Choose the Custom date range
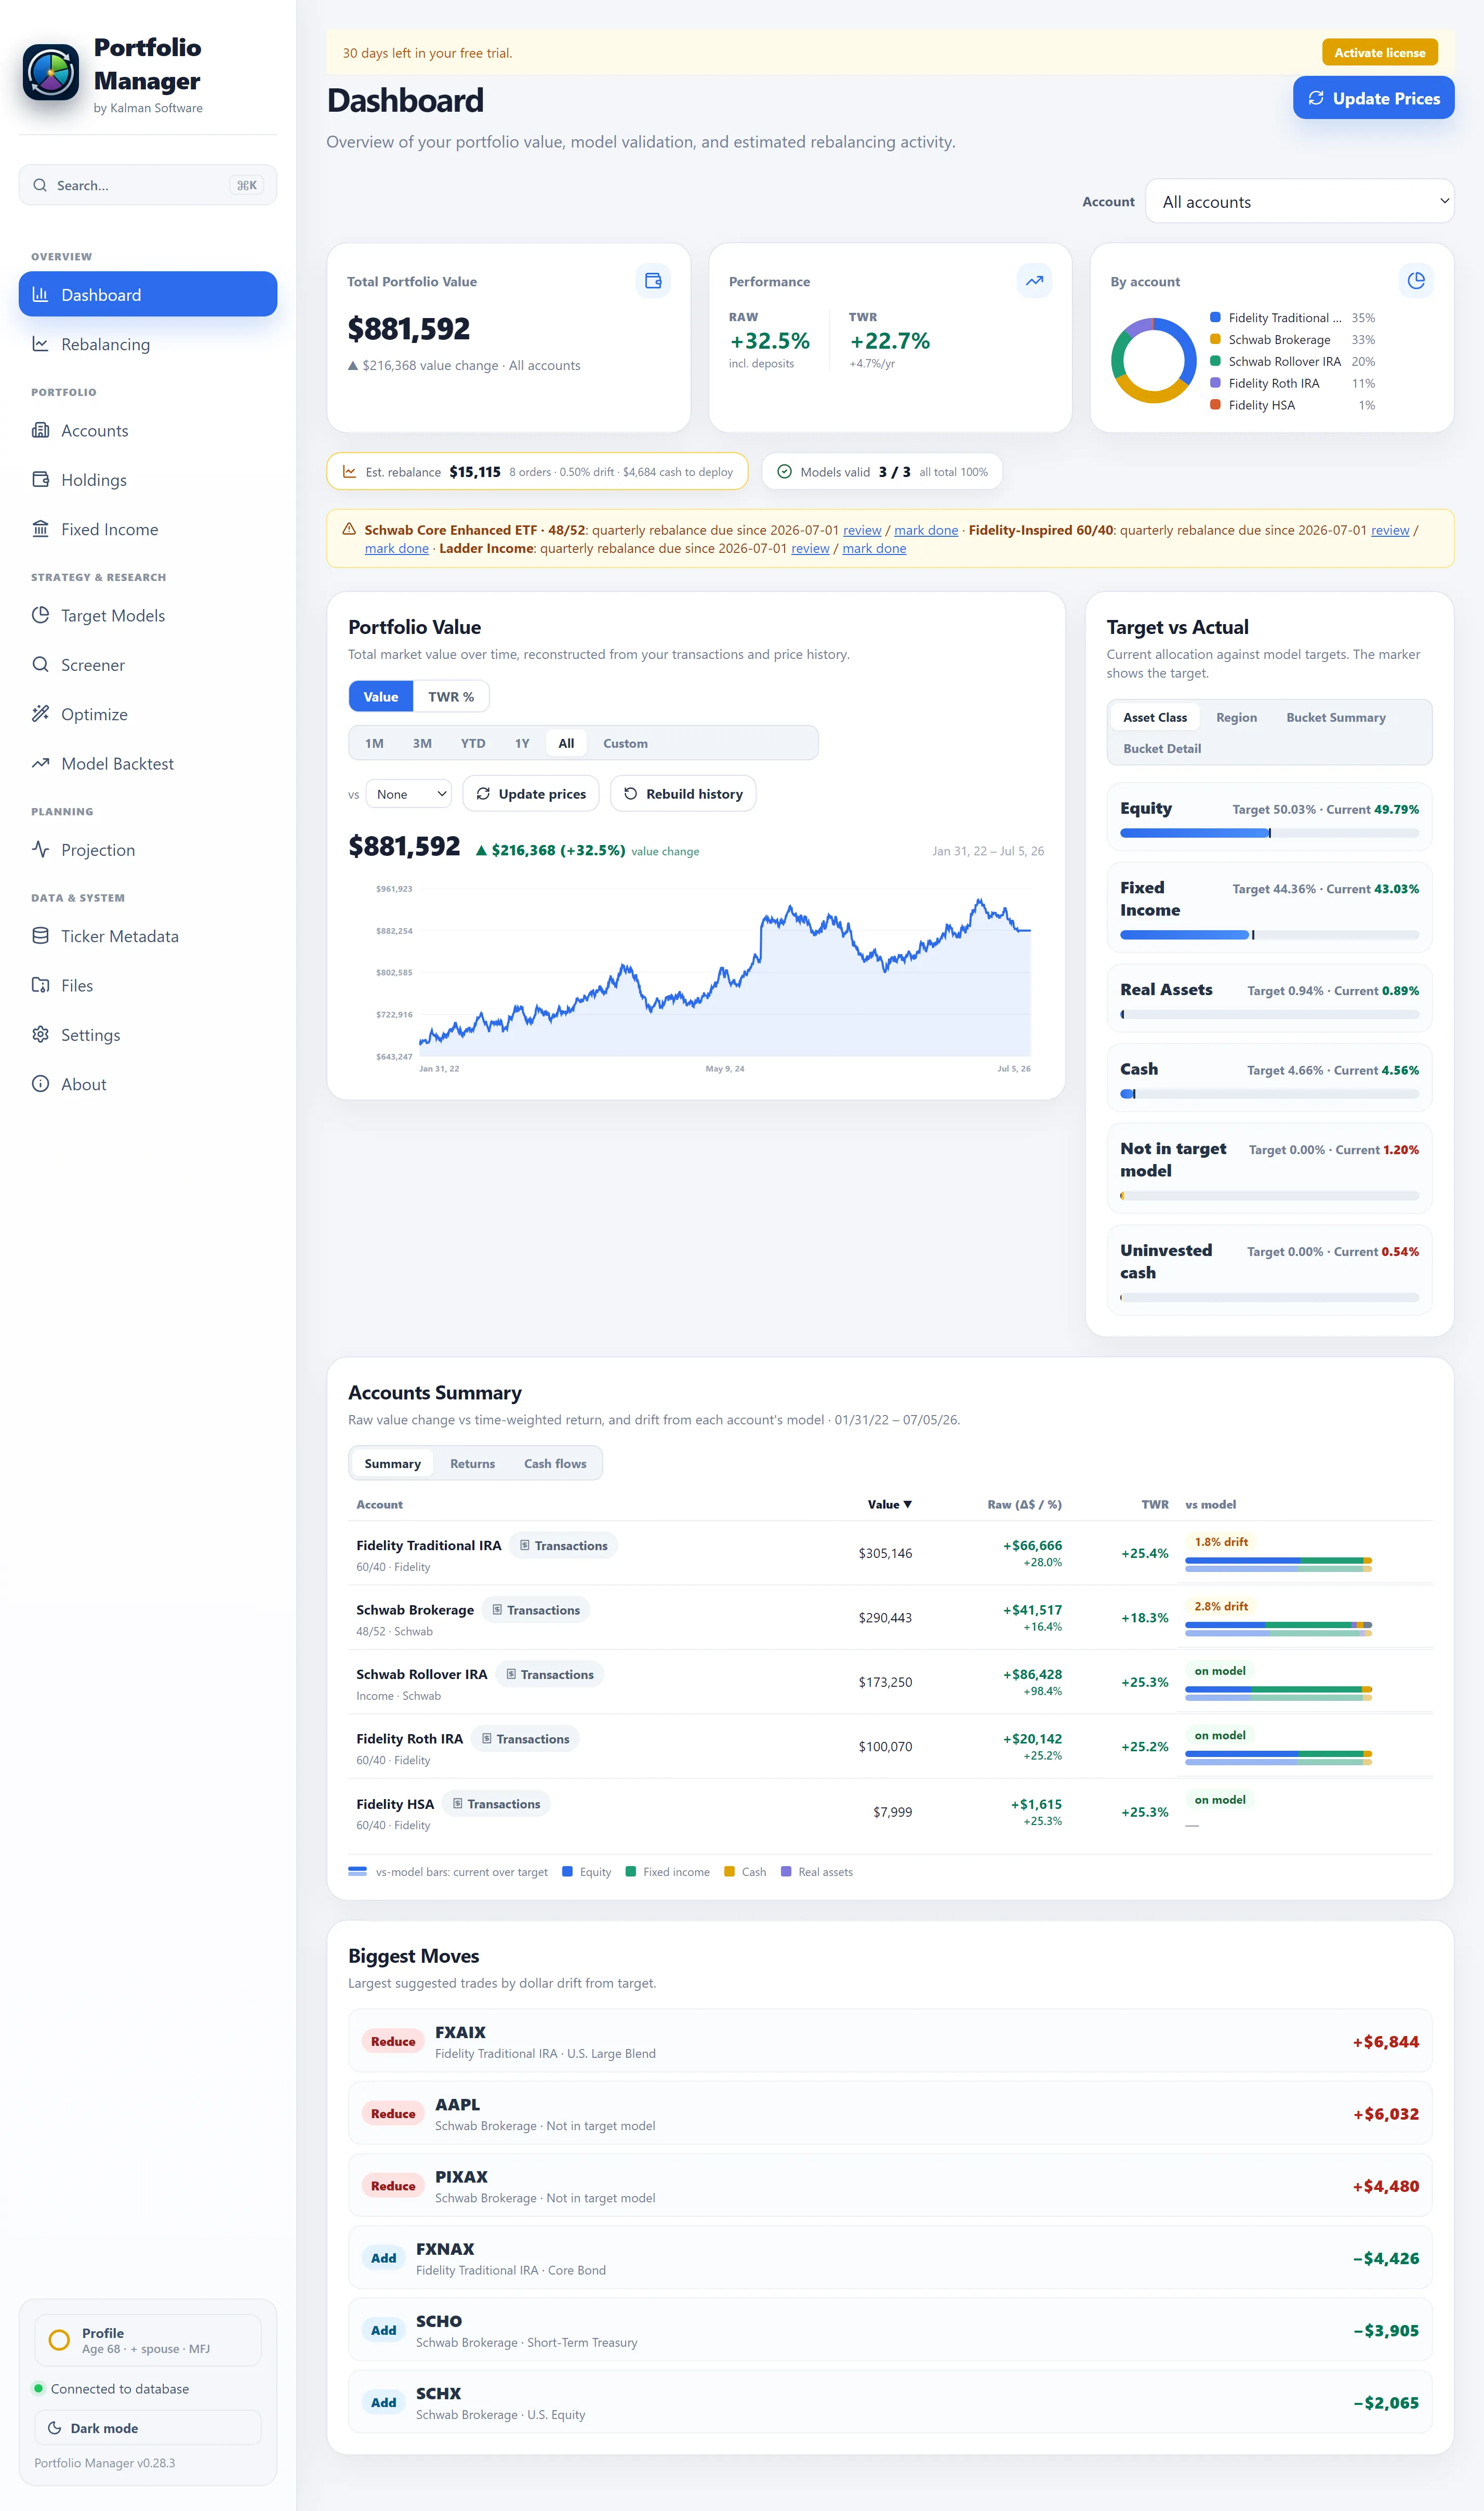 (625, 743)
